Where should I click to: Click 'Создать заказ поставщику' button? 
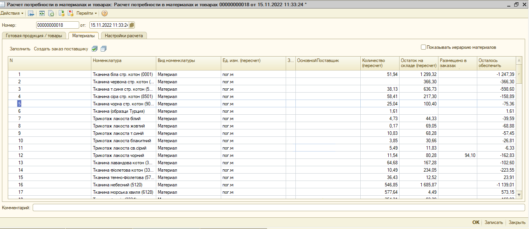(61, 49)
